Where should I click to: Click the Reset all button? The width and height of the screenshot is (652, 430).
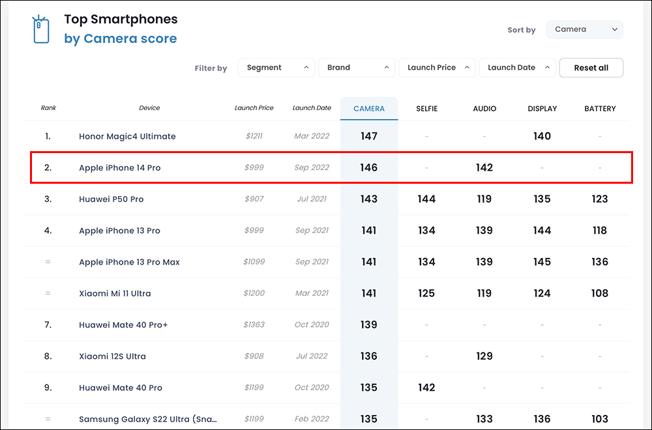[x=591, y=68]
